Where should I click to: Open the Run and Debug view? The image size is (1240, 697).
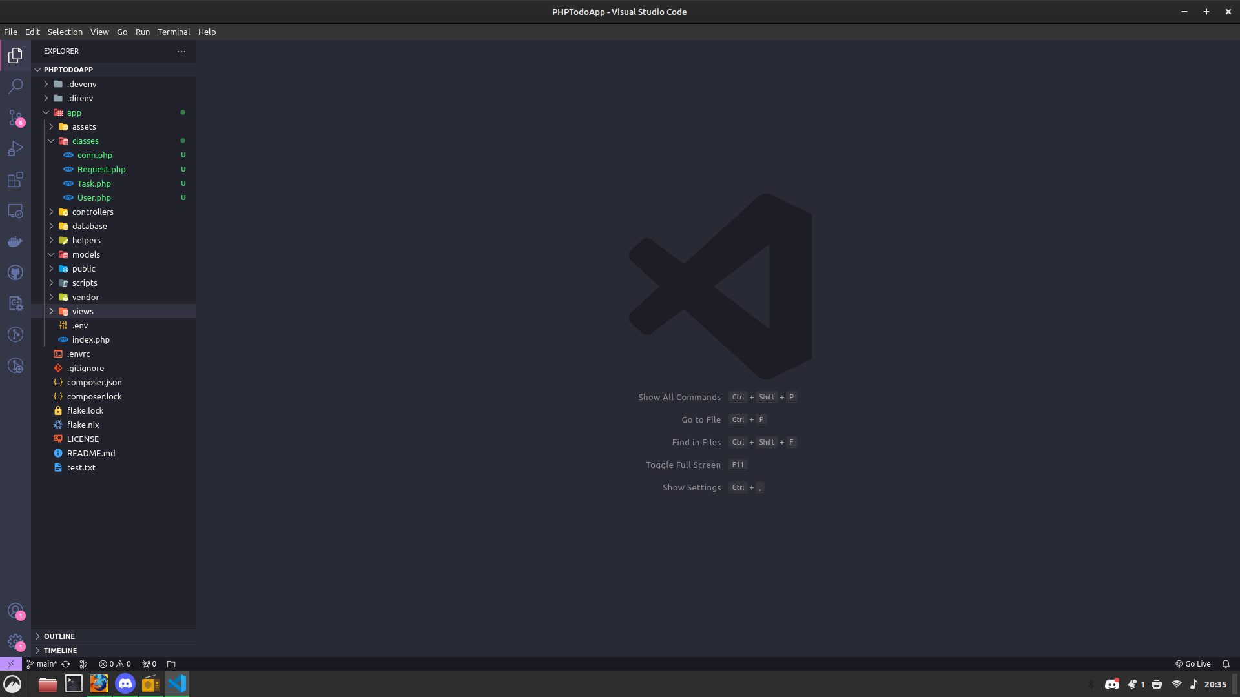[x=15, y=148]
